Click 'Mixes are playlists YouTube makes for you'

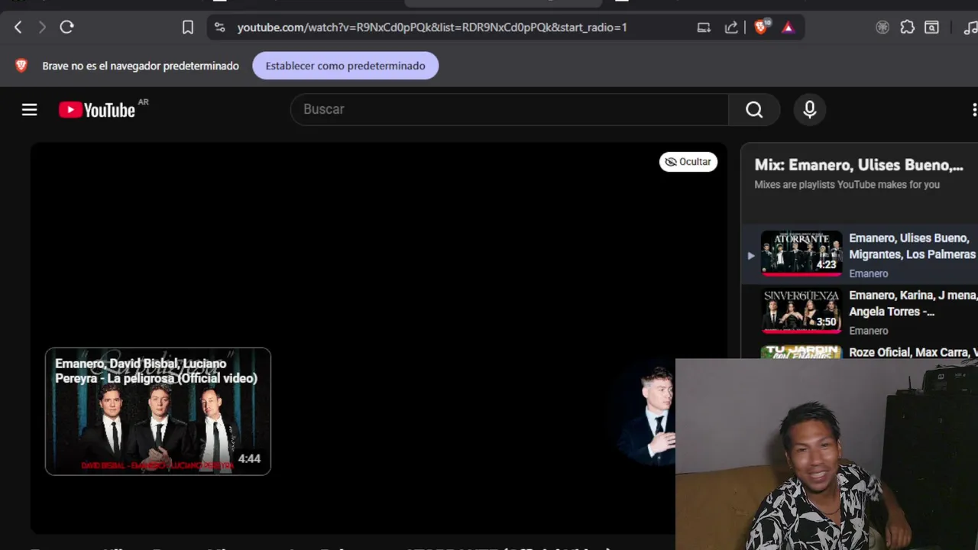pyautogui.click(x=847, y=185)
